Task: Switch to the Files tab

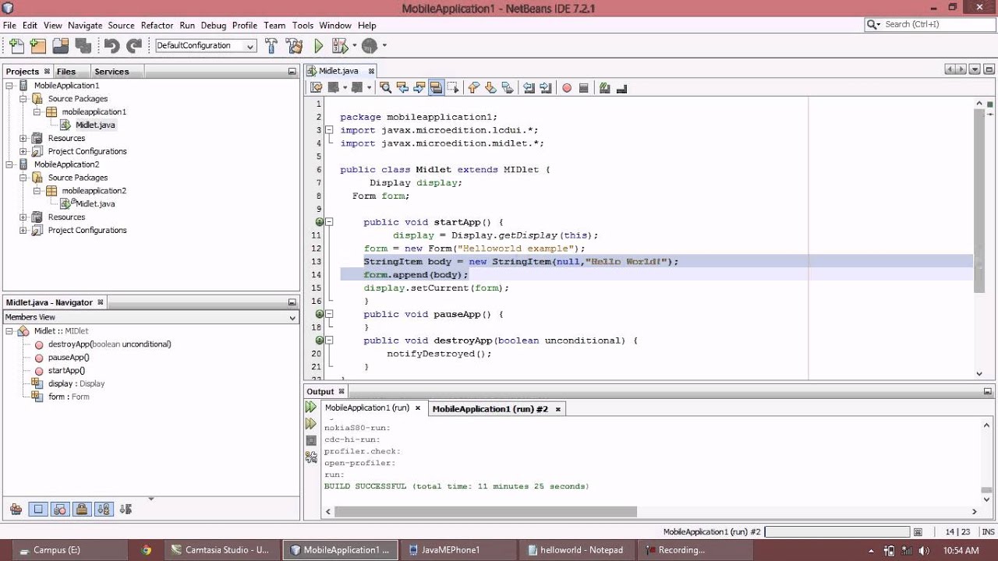Action: pos(66,72)
